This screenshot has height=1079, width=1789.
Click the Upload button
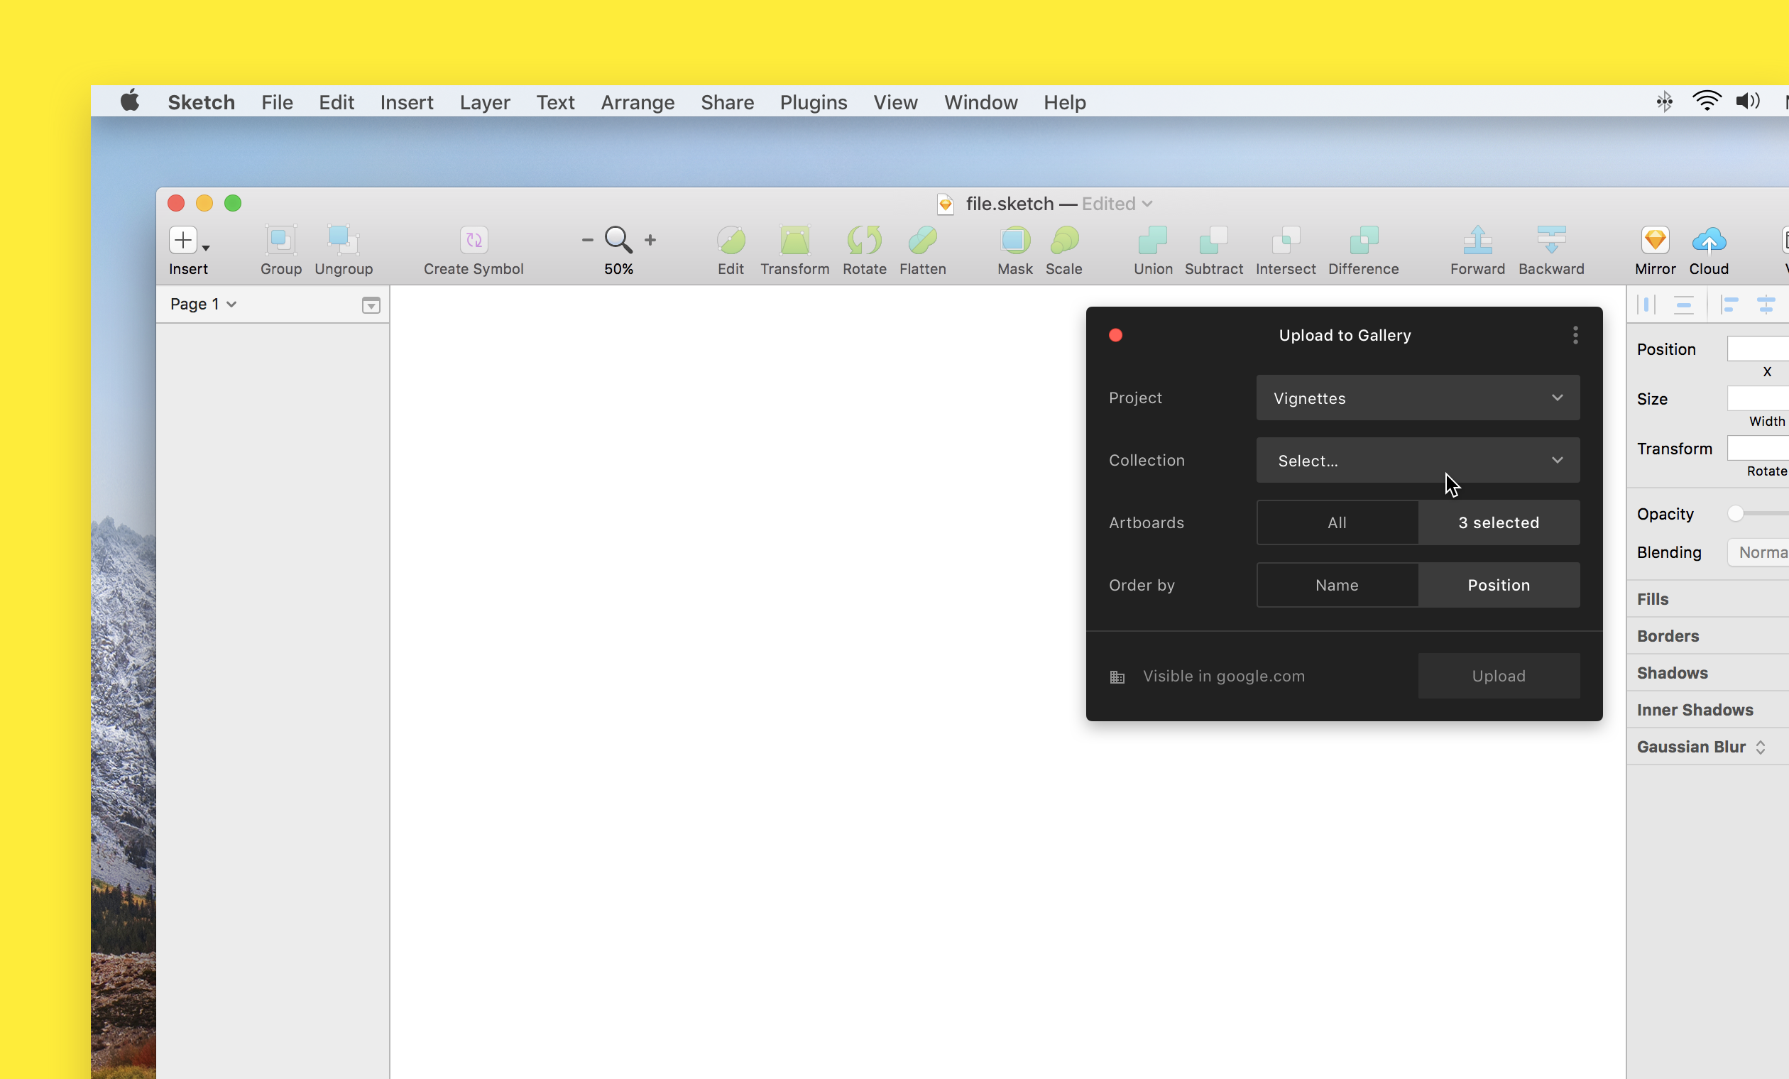pos(1499,675)
